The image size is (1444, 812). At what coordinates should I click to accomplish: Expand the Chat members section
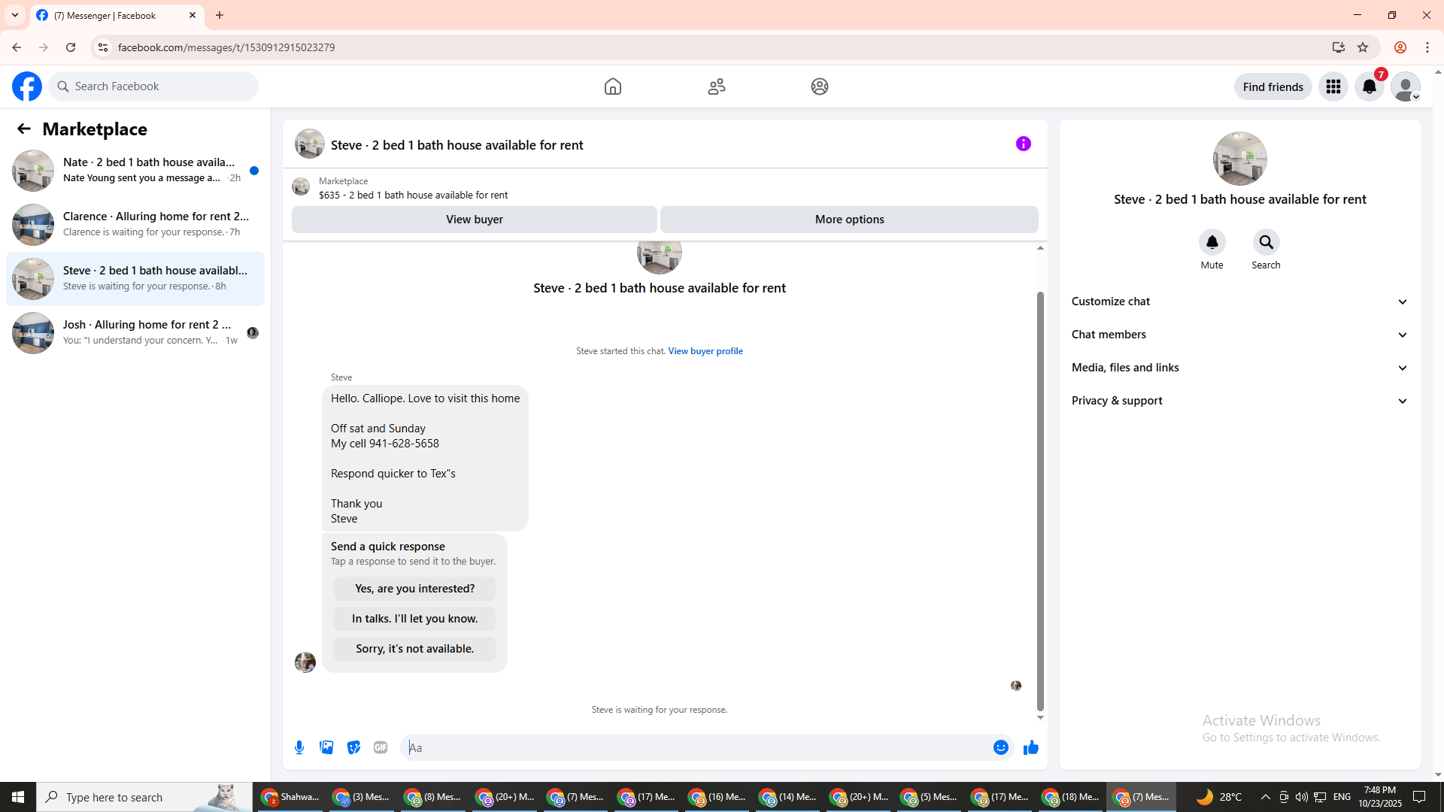(1239, 335)
